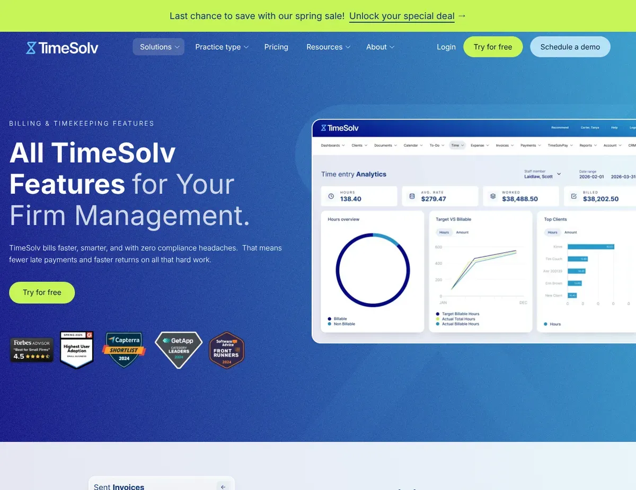Open the Clients menu in dashboard preview

[359, 145]
